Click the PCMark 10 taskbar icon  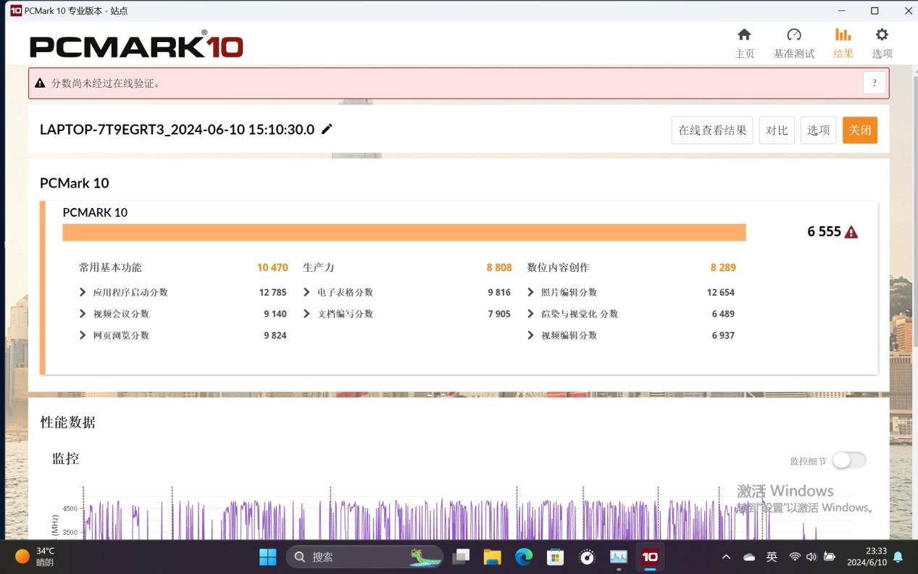pos(650,557)
